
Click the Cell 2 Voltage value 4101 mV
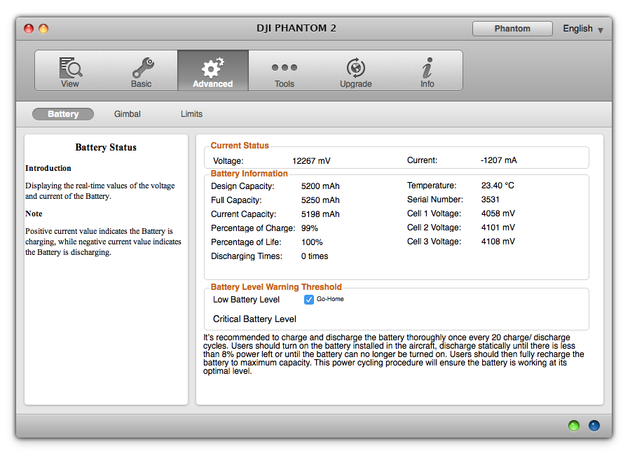point(498,228)
